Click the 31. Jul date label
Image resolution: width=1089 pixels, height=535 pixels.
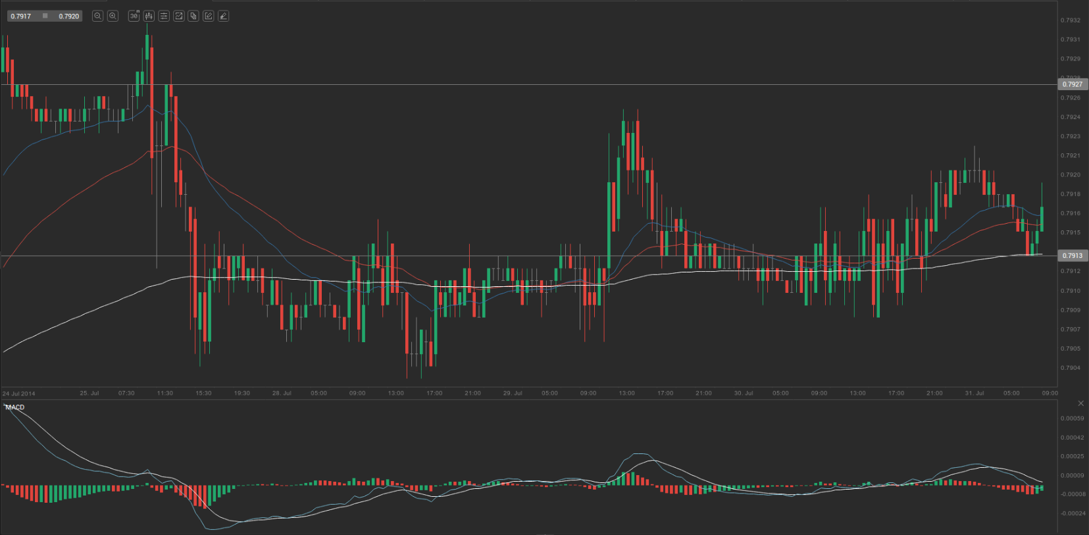tap(974, 393)
